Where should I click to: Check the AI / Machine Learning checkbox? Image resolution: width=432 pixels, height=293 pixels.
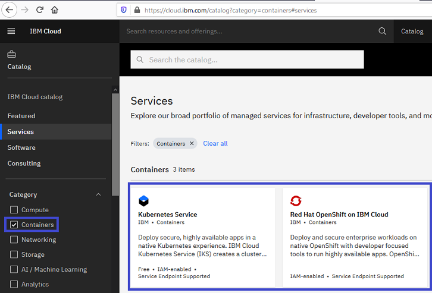(x=14, y=269)
